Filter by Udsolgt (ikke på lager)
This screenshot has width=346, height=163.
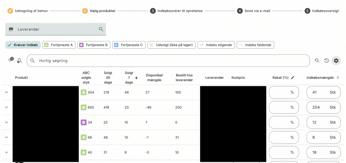171,45
